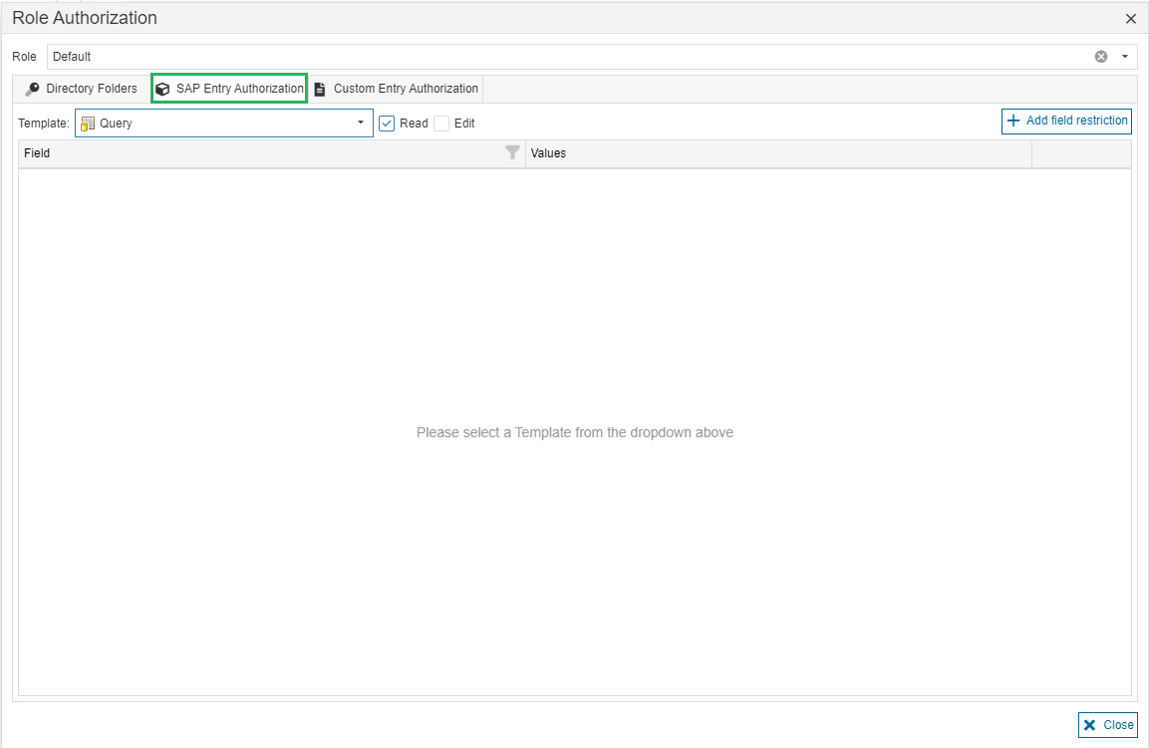Select the SAP Entry Authorization tab

click(x=239, y=89)
